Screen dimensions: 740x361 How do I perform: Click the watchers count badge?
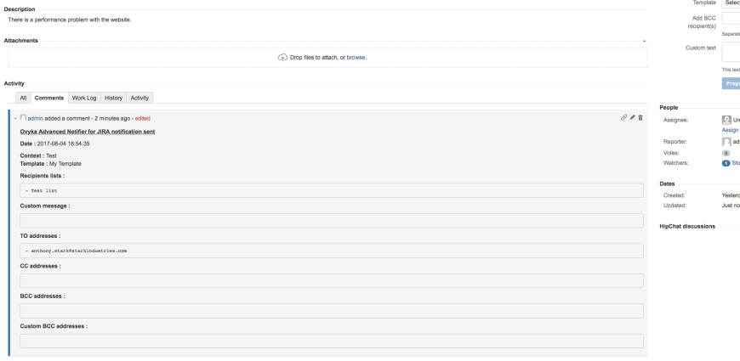(x=726, y=162)
